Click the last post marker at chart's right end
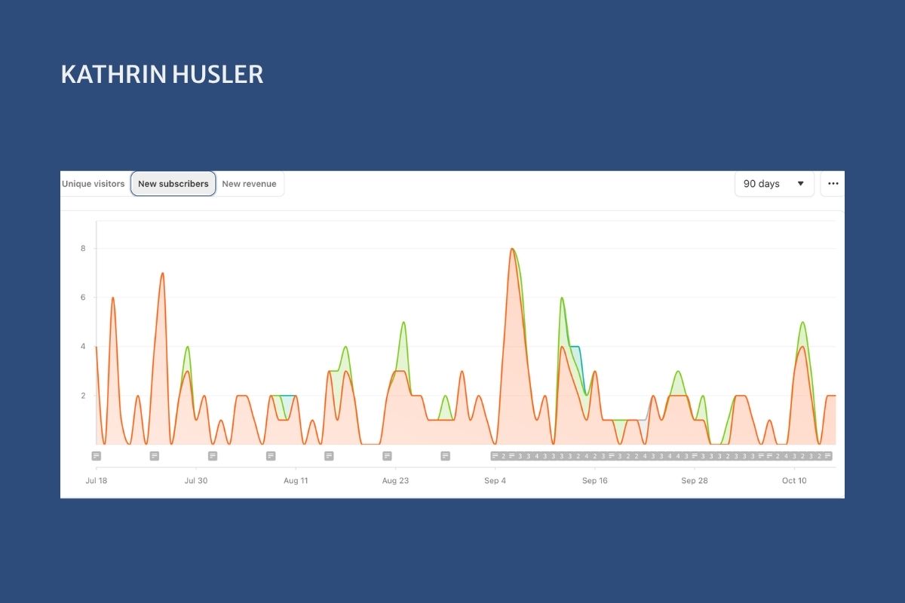The width and height of the screenshot is (905, 603). 828,456
